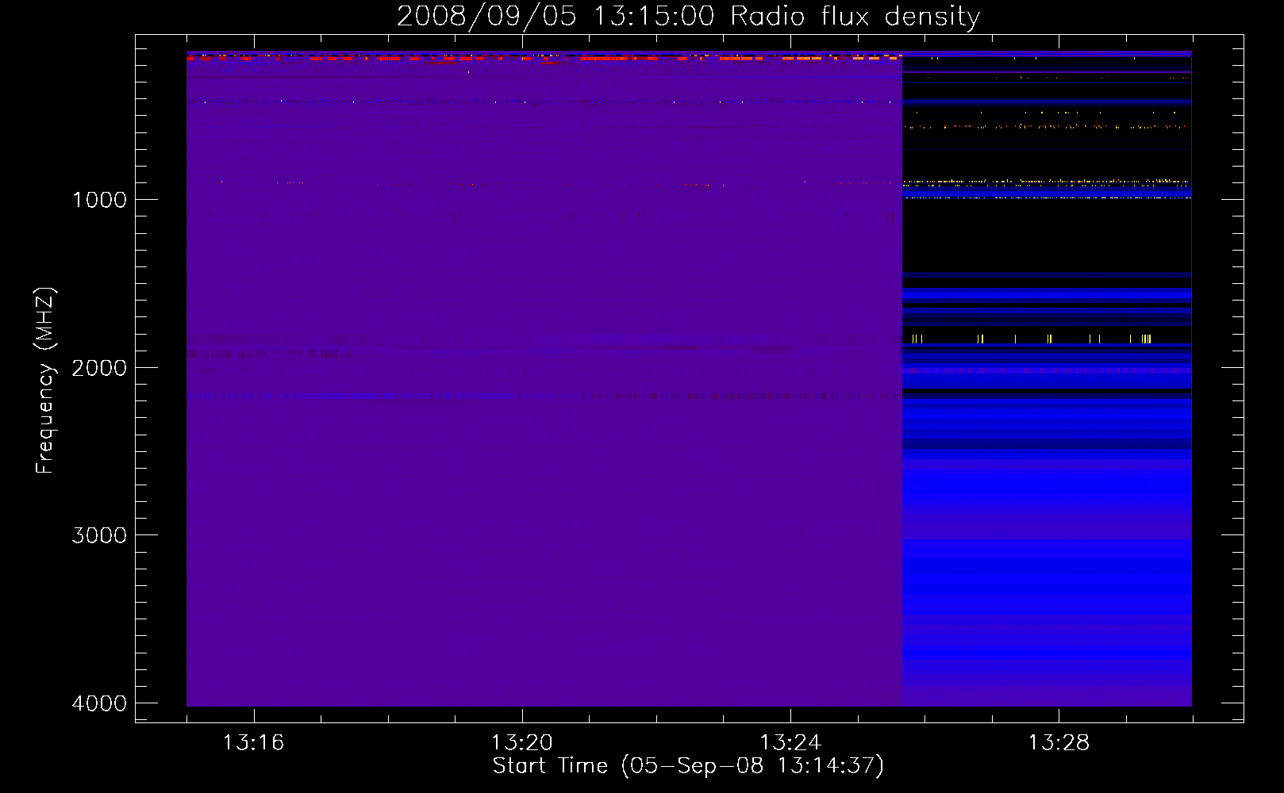Click the 13:20 time tick label
Image resolution: width=1284 pixels, height=793 pixels.
click(x=522, y=743)
